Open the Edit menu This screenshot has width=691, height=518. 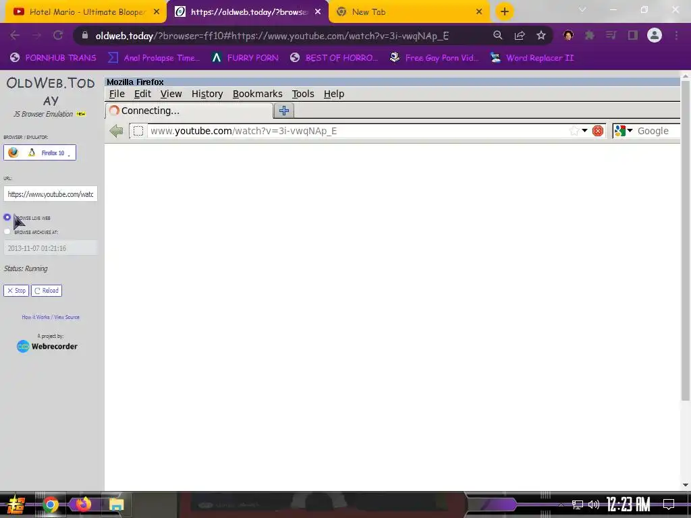pos(142,94)
